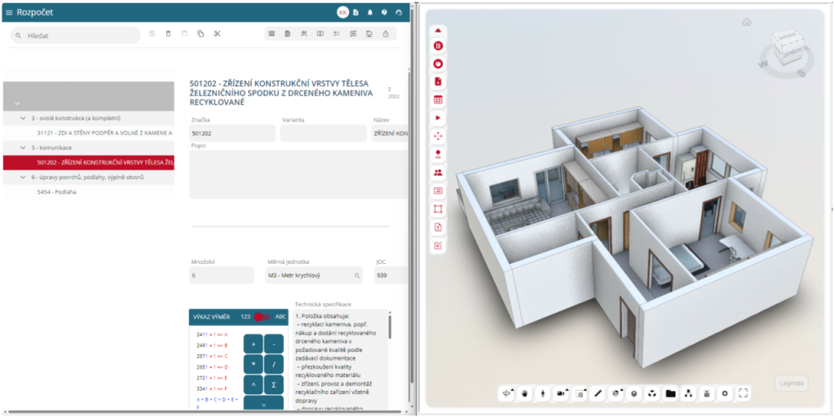The width and height of the screenshot is (835, 417).
Task: Open the hamburger menu next to Rozpočet
Action: (9, 12)
